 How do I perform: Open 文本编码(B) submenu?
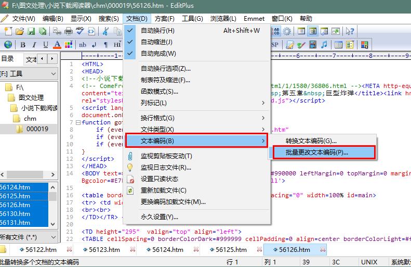pyautogui.click(x=196, y=141)
